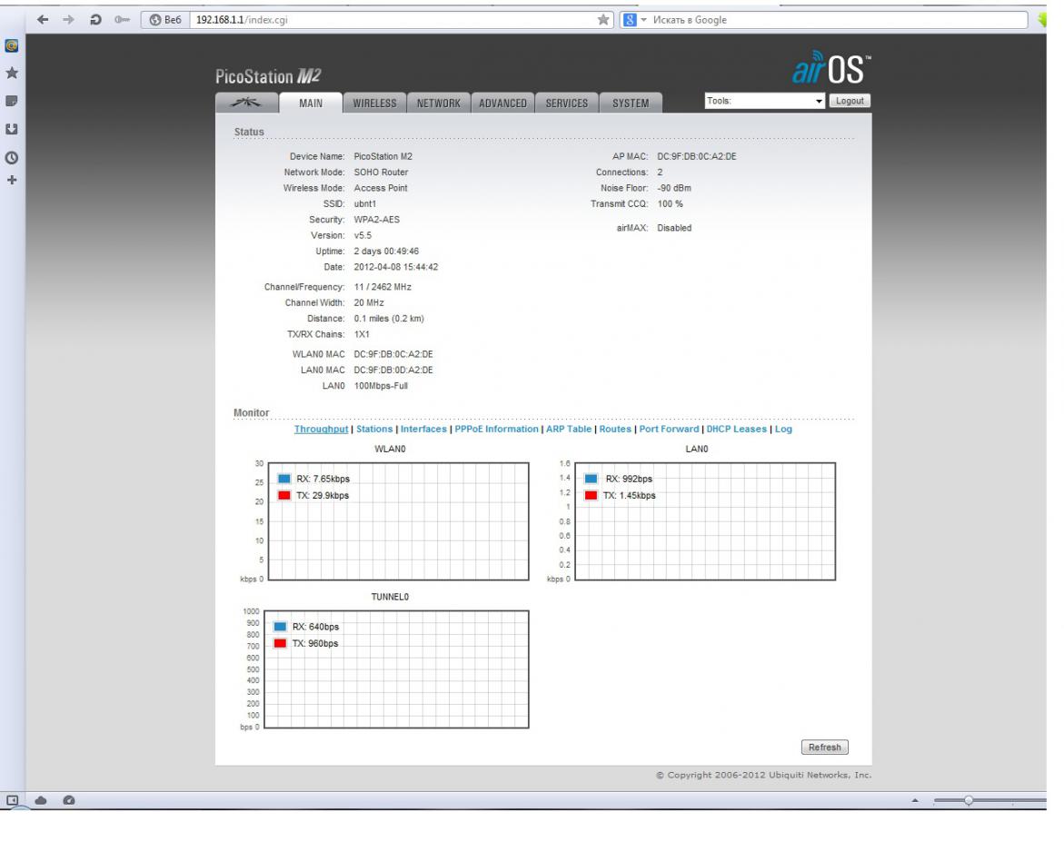Click the cloud sync icon in status bar
This screenshot has width=1064, height=851.
[x=41, y=800]
